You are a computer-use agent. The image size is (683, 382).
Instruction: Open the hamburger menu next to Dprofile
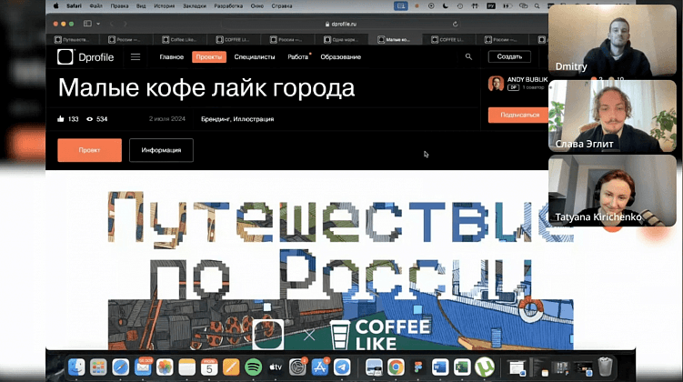[x=136, y=57]
